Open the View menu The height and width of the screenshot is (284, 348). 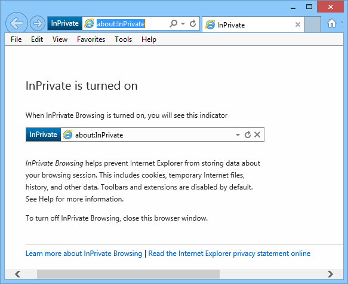(x=60, y=39)
